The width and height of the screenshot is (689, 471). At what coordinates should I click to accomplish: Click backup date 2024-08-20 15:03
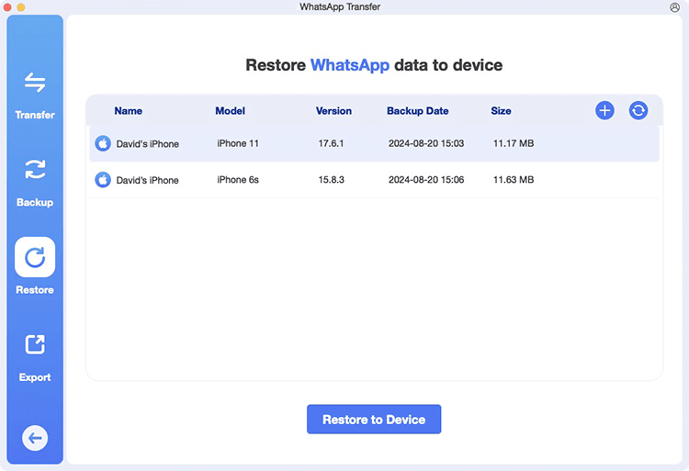tap(426, 143)
